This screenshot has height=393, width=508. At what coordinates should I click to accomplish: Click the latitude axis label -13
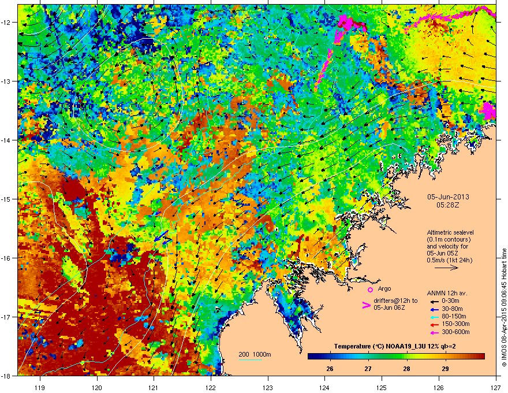(6, 81)
